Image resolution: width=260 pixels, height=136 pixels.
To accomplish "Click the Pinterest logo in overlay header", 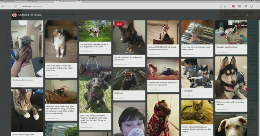I will click(x=14, y=15).
